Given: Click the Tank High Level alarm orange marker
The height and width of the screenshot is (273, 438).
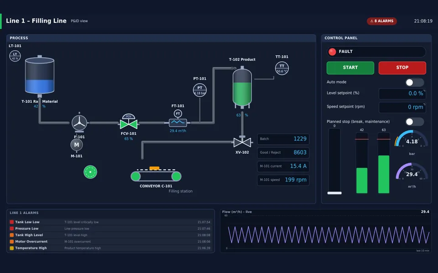Looking at the screenshot, I should [12, 235].
